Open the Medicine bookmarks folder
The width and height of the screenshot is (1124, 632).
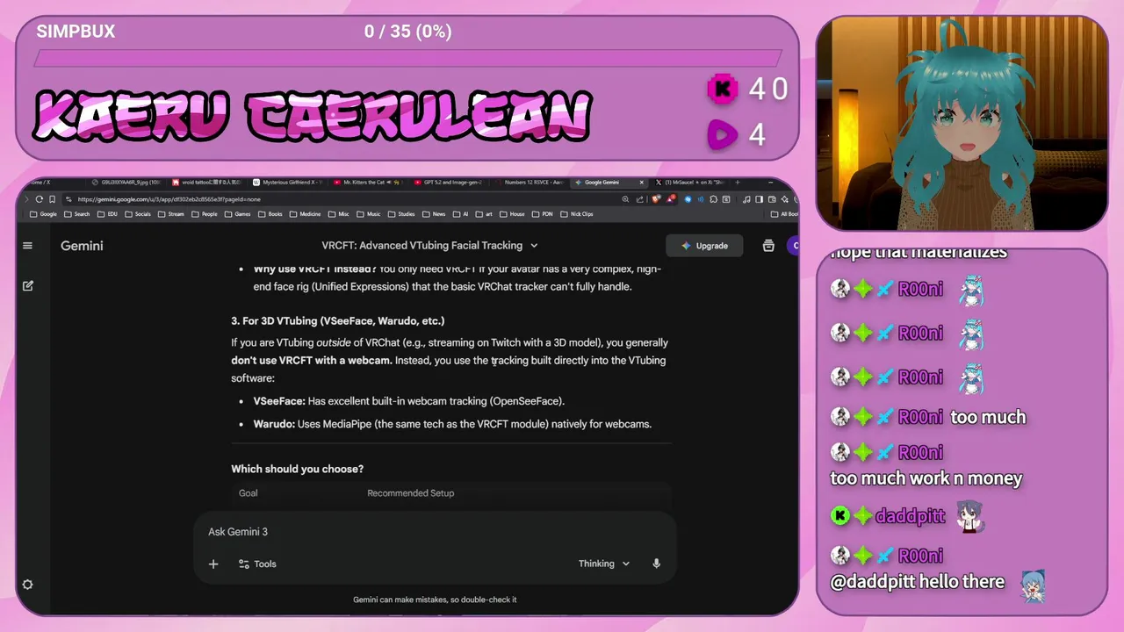coord(306,214)
